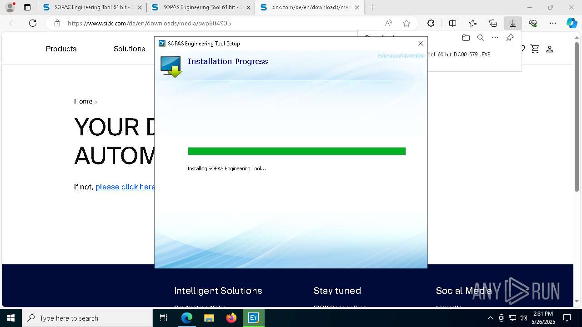582x327 pixels.
Task: Pin the Downloads panel
Action: tap(510, 38)
